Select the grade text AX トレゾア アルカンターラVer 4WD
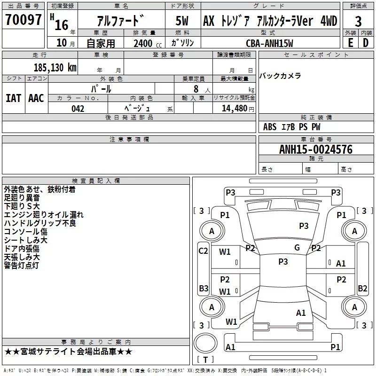Screen dimensions: 376x376 (x=270, y=21)
